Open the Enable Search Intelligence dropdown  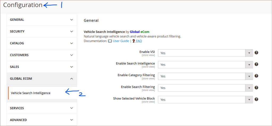(x=205, y=65)
